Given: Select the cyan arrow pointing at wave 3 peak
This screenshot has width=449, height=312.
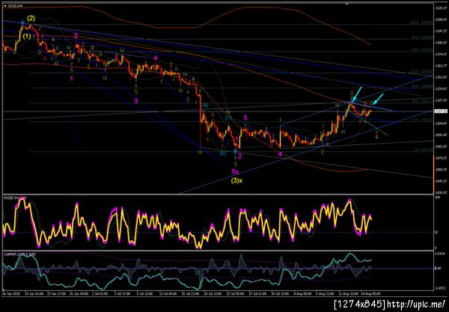Looking at the screenshot, I should (x=357, y=94).
